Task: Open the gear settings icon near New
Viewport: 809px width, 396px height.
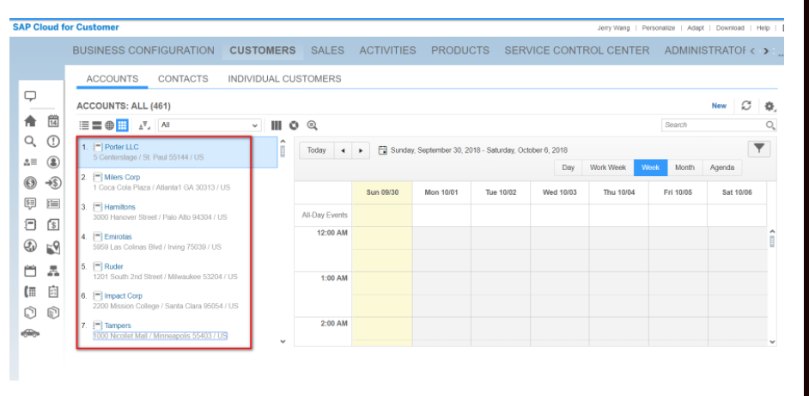Action: coord(769,106)
